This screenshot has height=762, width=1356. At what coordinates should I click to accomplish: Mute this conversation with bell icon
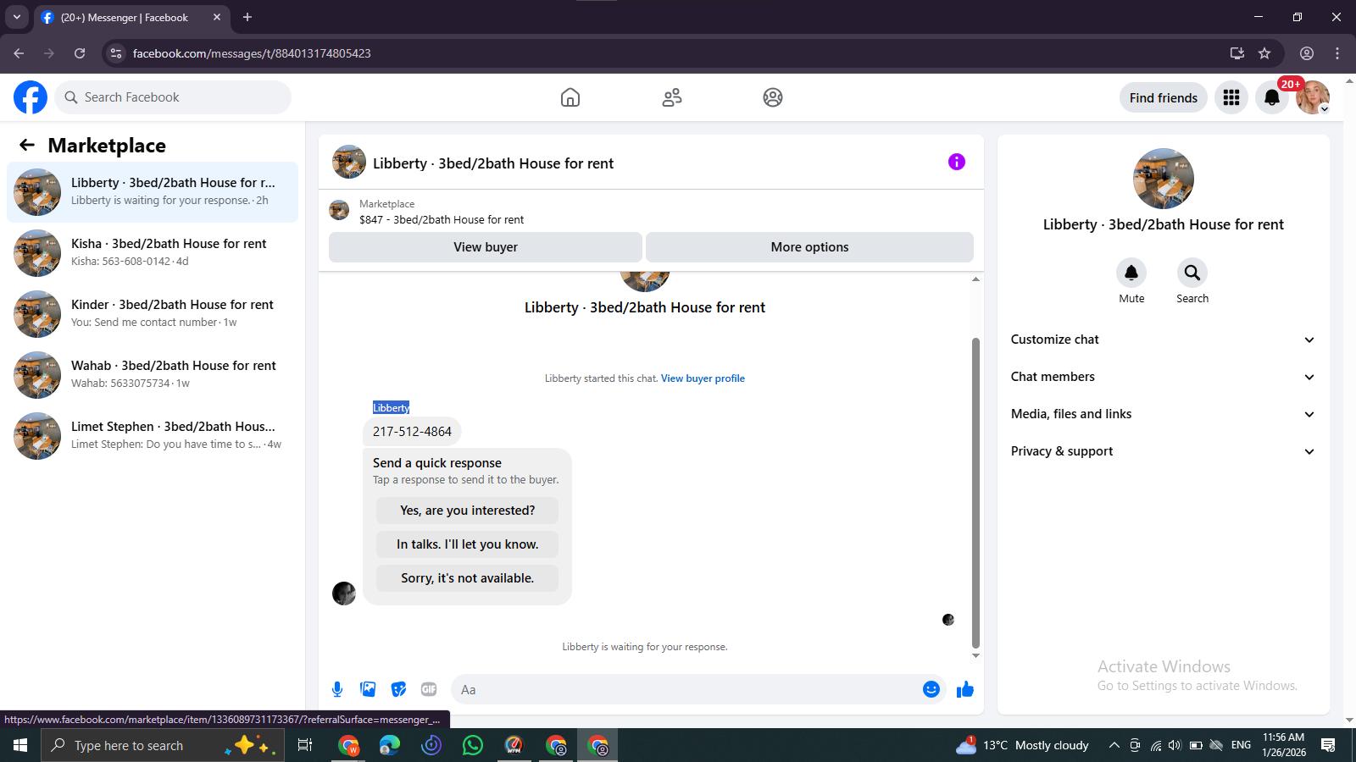coord(1131,273)
